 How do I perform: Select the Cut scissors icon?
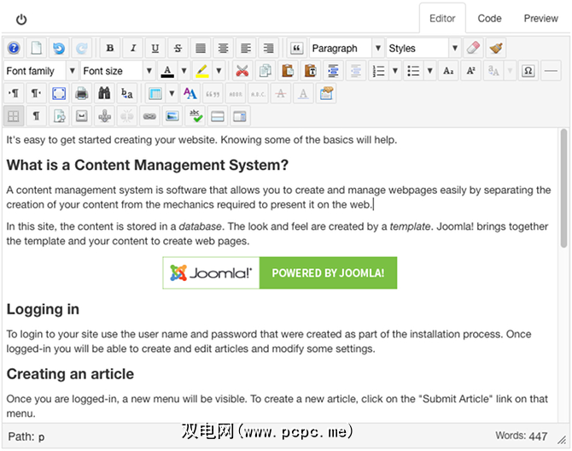tap(242, 71)
